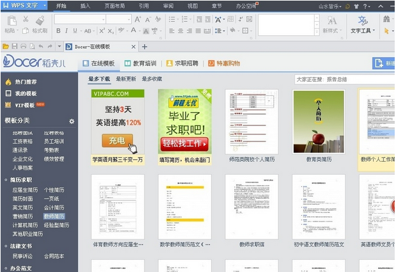396x272 pixels.
Task: Open the shading paint bucket option
Action: pyautogui.click(x=233, y=31)
